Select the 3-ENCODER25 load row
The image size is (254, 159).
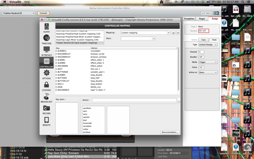point(116,90)
